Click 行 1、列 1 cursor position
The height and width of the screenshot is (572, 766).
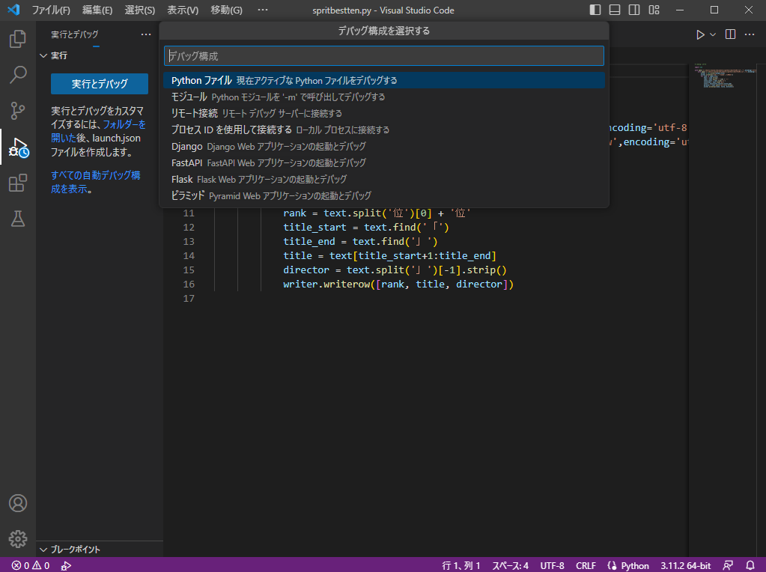tap(461, 565)
